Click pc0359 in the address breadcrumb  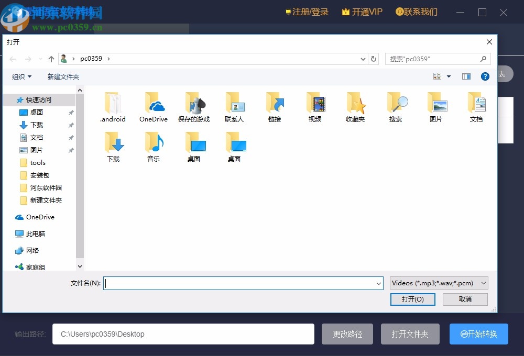coord(91,59)
